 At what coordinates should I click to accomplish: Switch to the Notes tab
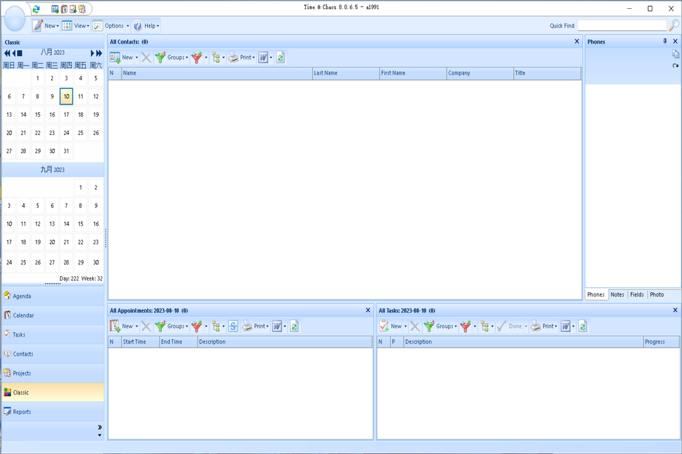(617, 294)
